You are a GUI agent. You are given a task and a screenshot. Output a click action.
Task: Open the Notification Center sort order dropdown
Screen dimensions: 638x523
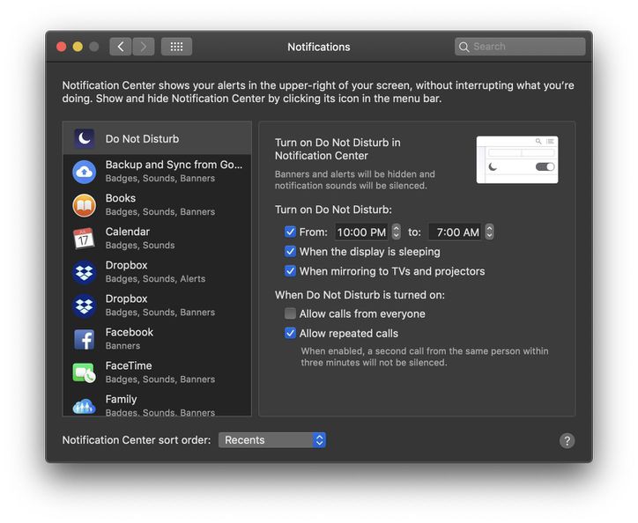272,440
